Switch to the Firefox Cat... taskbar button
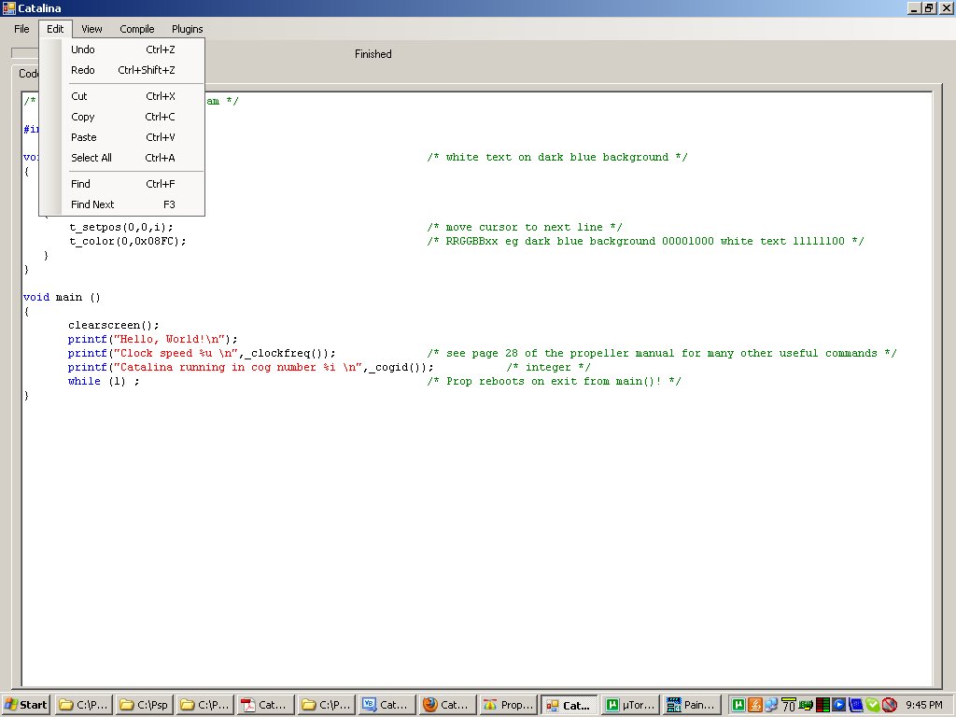Screen dimensions: 956x717 447,705
